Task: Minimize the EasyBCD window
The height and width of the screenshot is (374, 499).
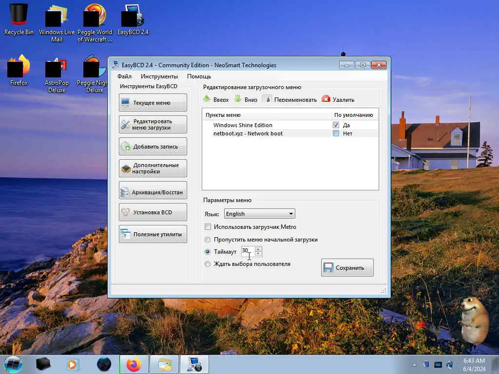Action: (346, 65)
